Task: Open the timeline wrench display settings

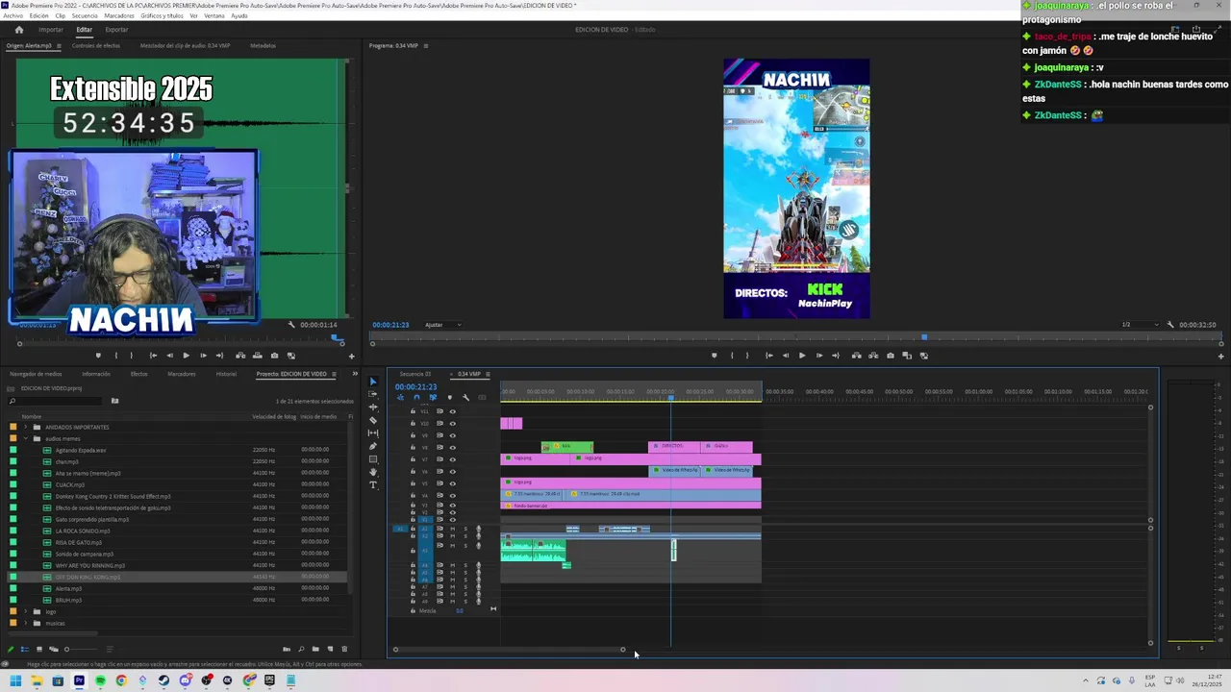Action: (465, 398)
